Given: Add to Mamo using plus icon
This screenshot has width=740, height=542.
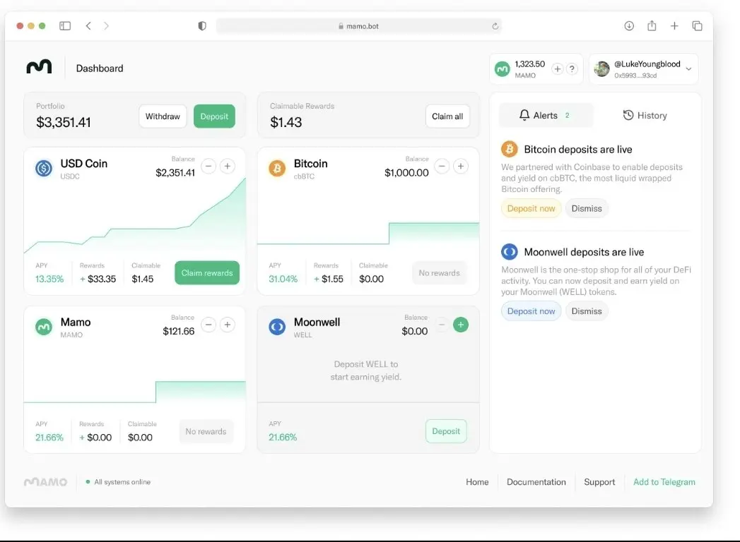Looking at the screenshot, I should pyautogui.click(x=228, y=324).
